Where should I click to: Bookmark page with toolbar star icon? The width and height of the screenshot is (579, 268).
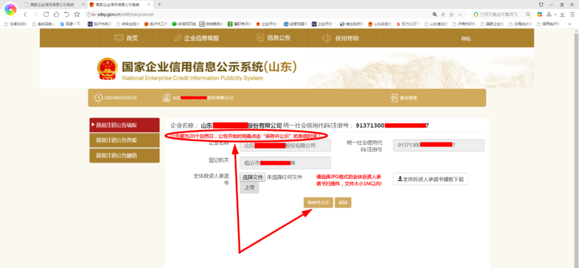77,14
